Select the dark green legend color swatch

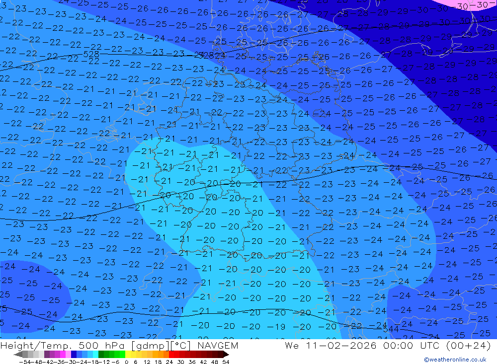point(101,355)
